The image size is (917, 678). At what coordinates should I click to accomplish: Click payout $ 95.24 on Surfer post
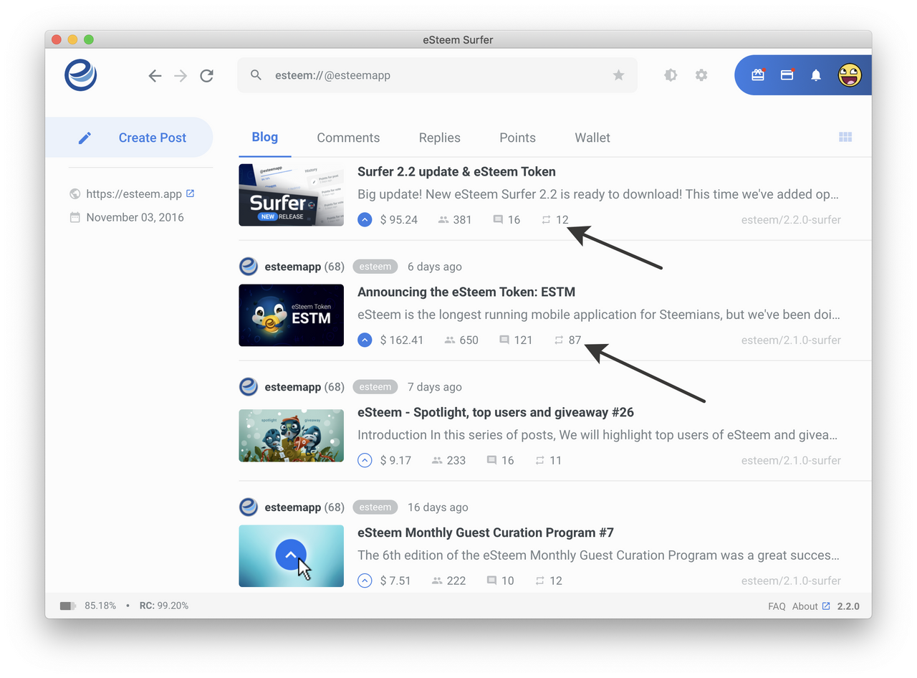click(399, 219)
